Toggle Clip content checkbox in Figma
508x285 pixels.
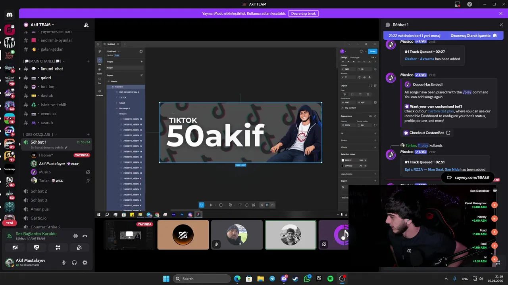point(343,108)
